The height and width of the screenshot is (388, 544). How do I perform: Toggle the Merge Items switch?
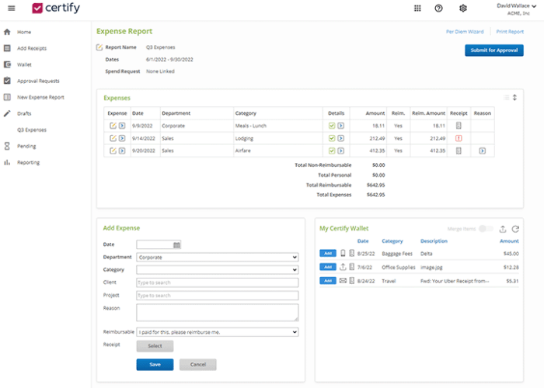click(486, 229)
